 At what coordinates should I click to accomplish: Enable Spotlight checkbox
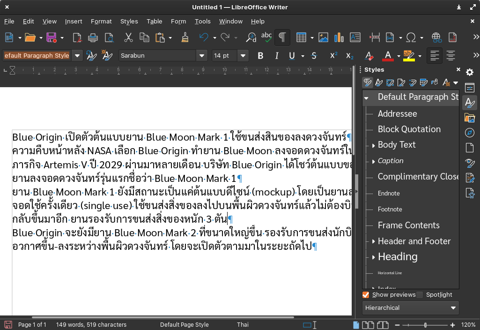[420, 295]
